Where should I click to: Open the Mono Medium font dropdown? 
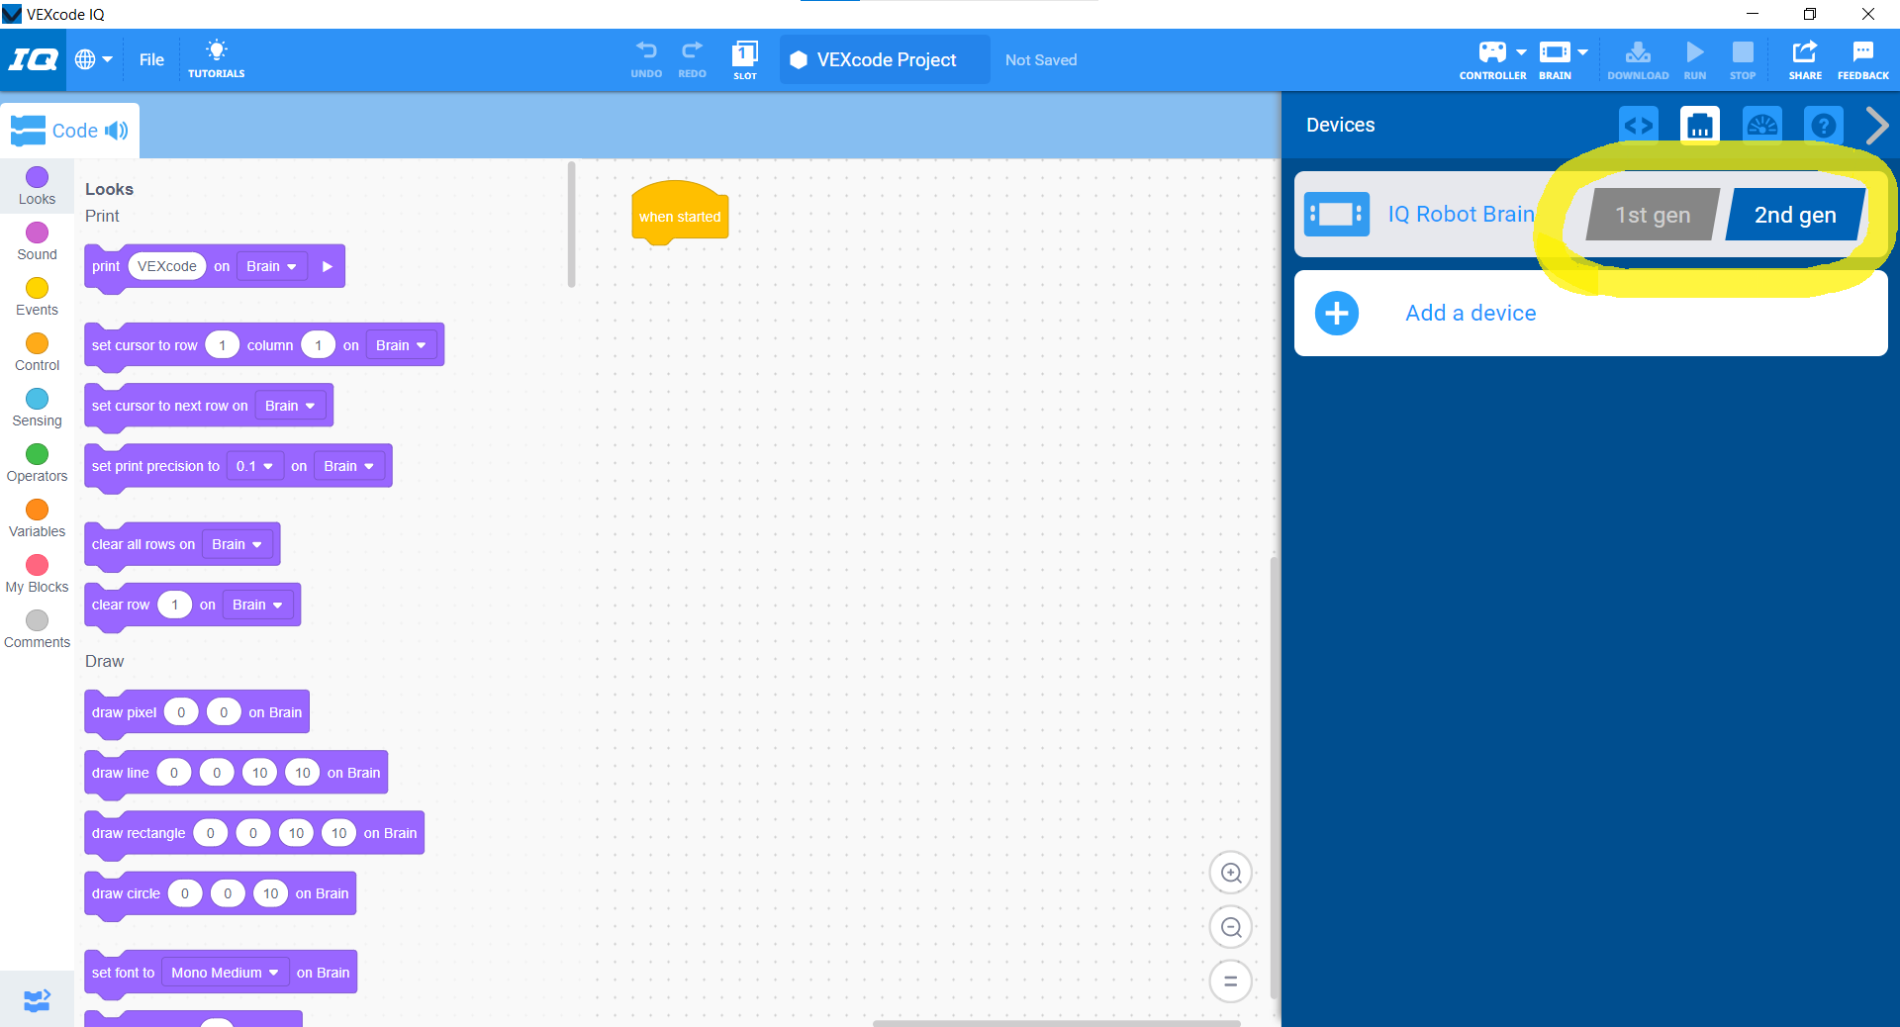224,972
